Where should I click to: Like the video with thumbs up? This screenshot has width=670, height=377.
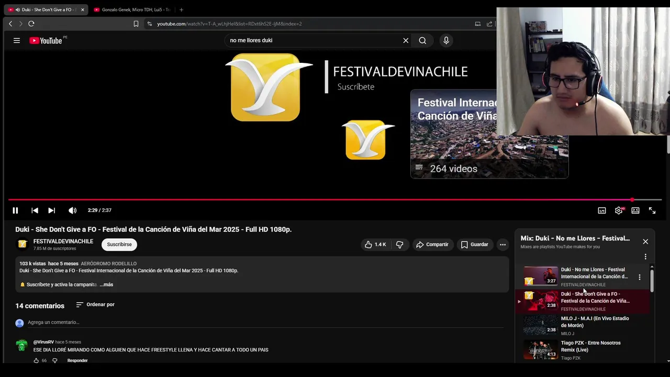(x=375, y=245)
